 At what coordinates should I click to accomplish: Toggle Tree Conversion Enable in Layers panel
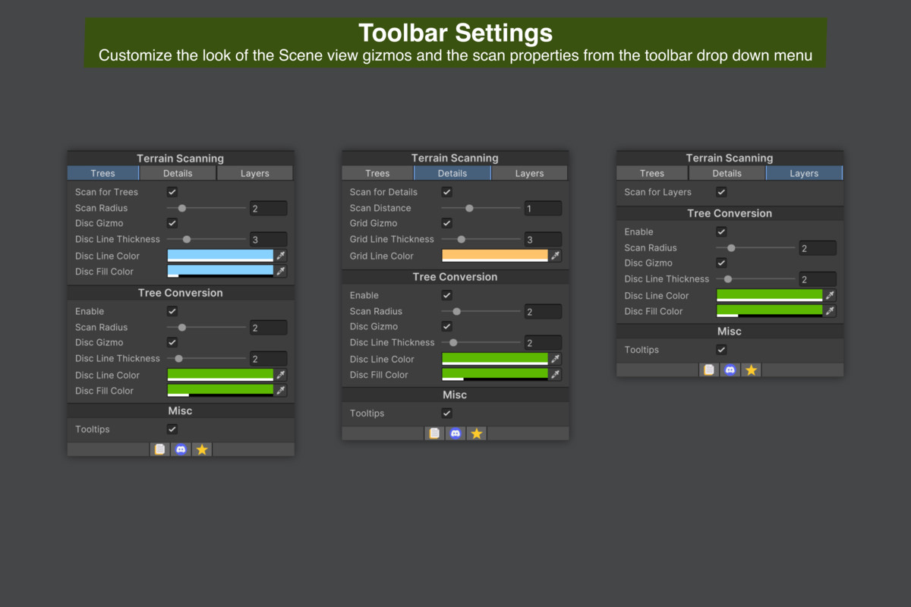tap(720, 231)
